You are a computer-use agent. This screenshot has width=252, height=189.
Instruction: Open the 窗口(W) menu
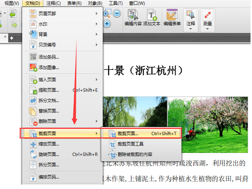137,3
